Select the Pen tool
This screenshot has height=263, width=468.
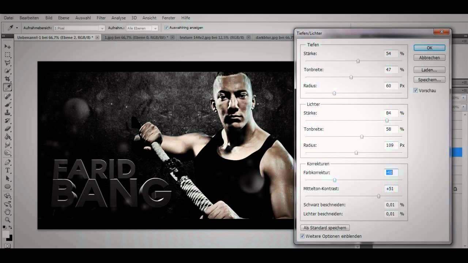point(7,162)
